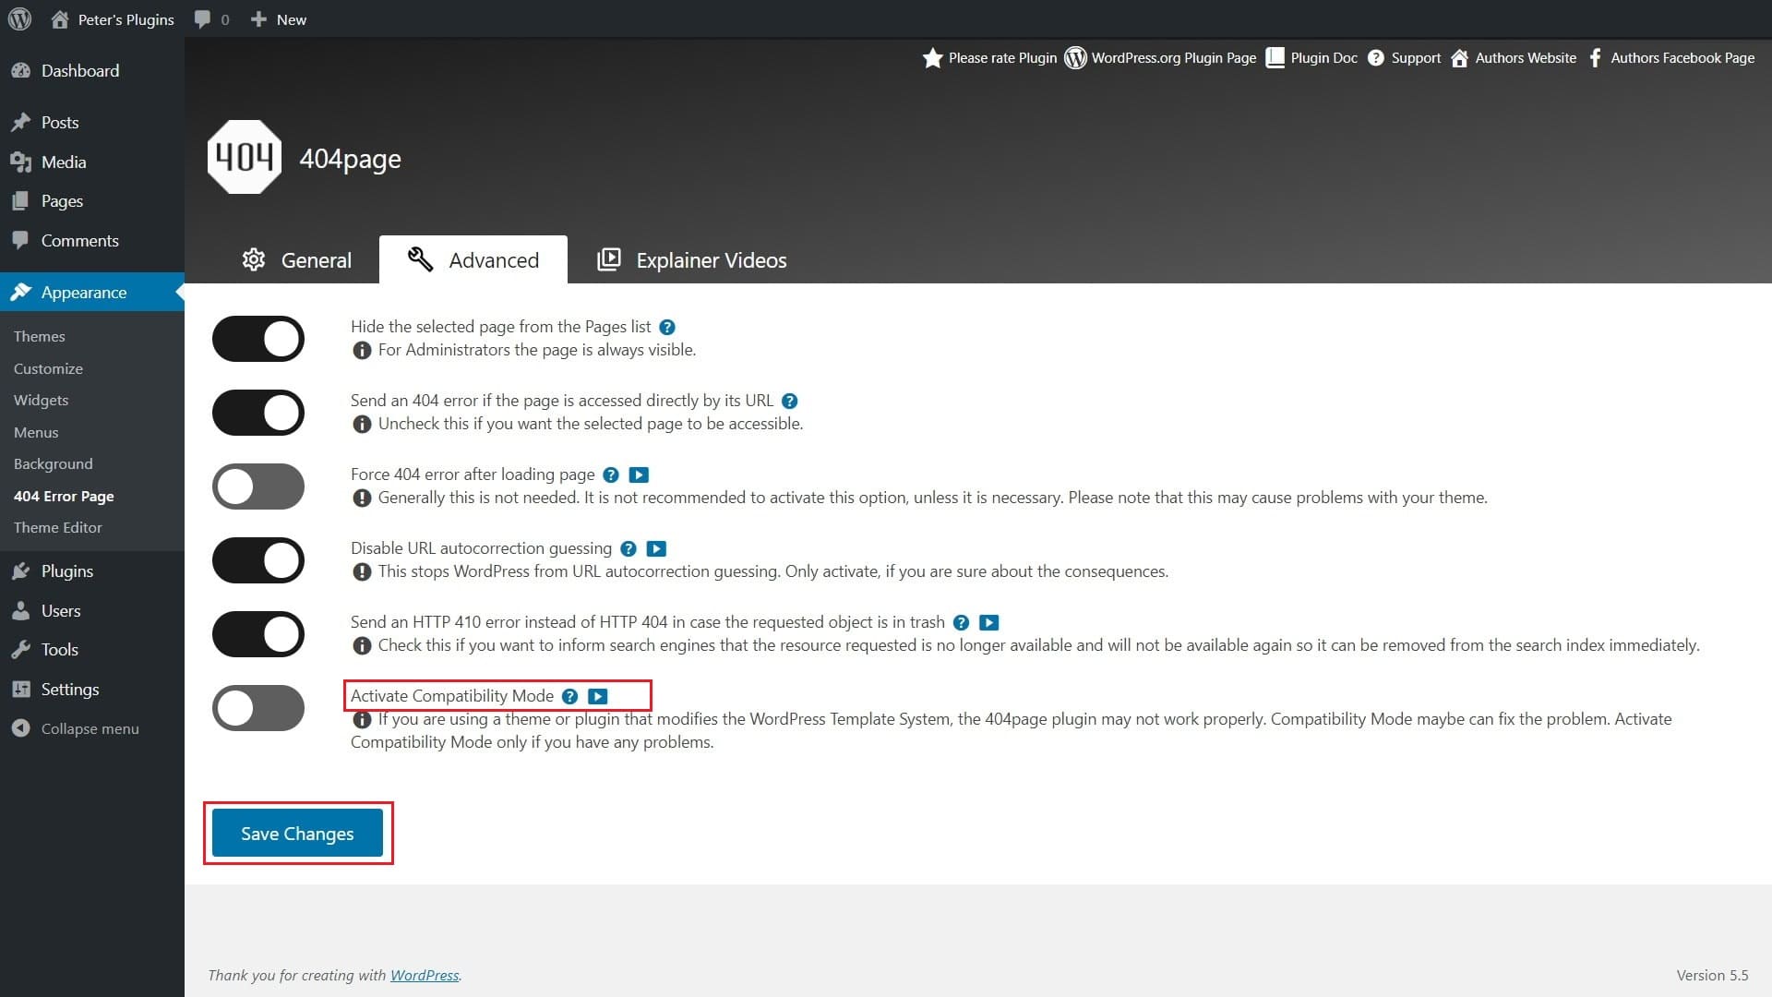Open help icon for Activate Compatibility Mode
Screen dimensions: 1772x997
tap(570, 697)
